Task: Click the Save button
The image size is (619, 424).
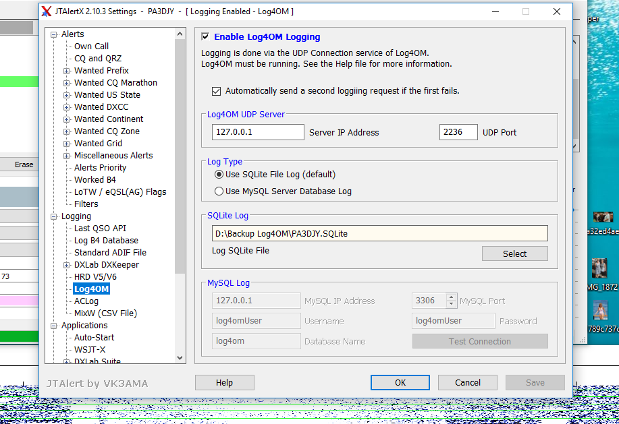Action: coord(535,383)
